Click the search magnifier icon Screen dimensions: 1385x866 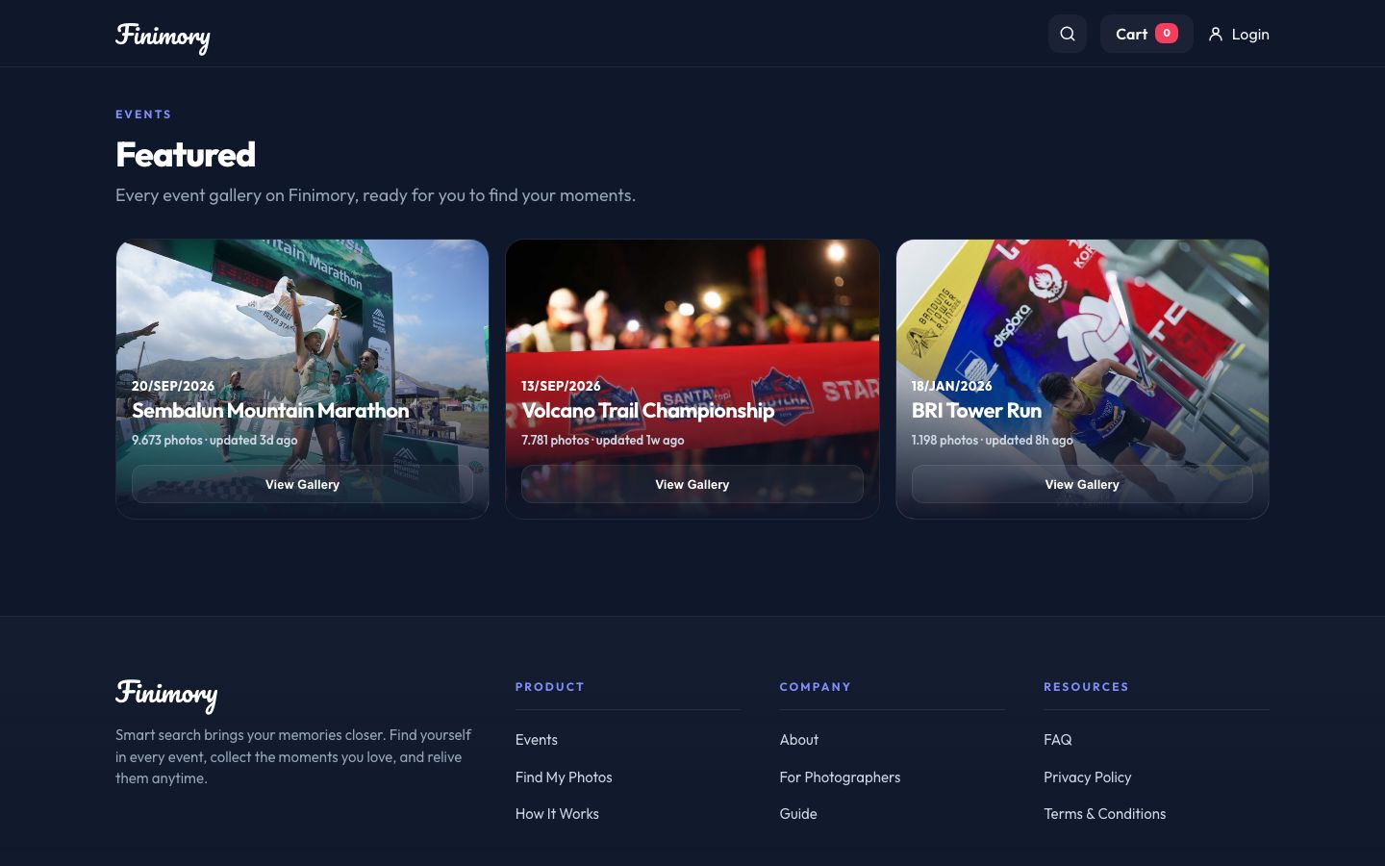[x=1068, y=34]
